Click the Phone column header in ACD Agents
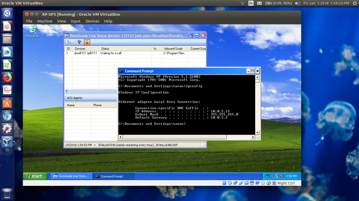Screen dimensions: 359x201 point(104,105)
